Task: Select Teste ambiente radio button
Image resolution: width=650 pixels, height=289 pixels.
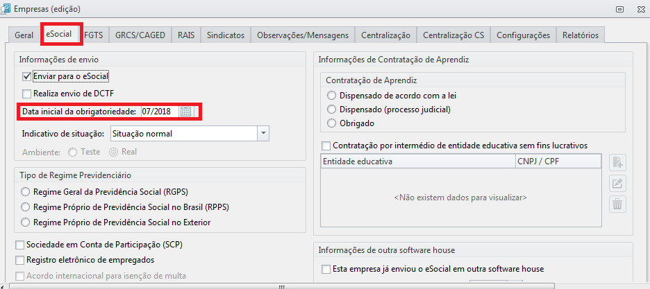Action: point(72,152)
